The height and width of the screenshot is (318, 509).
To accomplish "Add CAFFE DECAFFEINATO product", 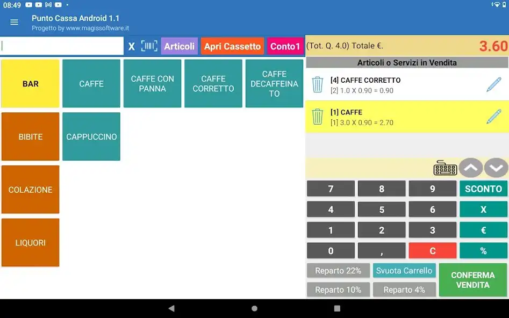I will pyautogui.click(x=274, y=83).
